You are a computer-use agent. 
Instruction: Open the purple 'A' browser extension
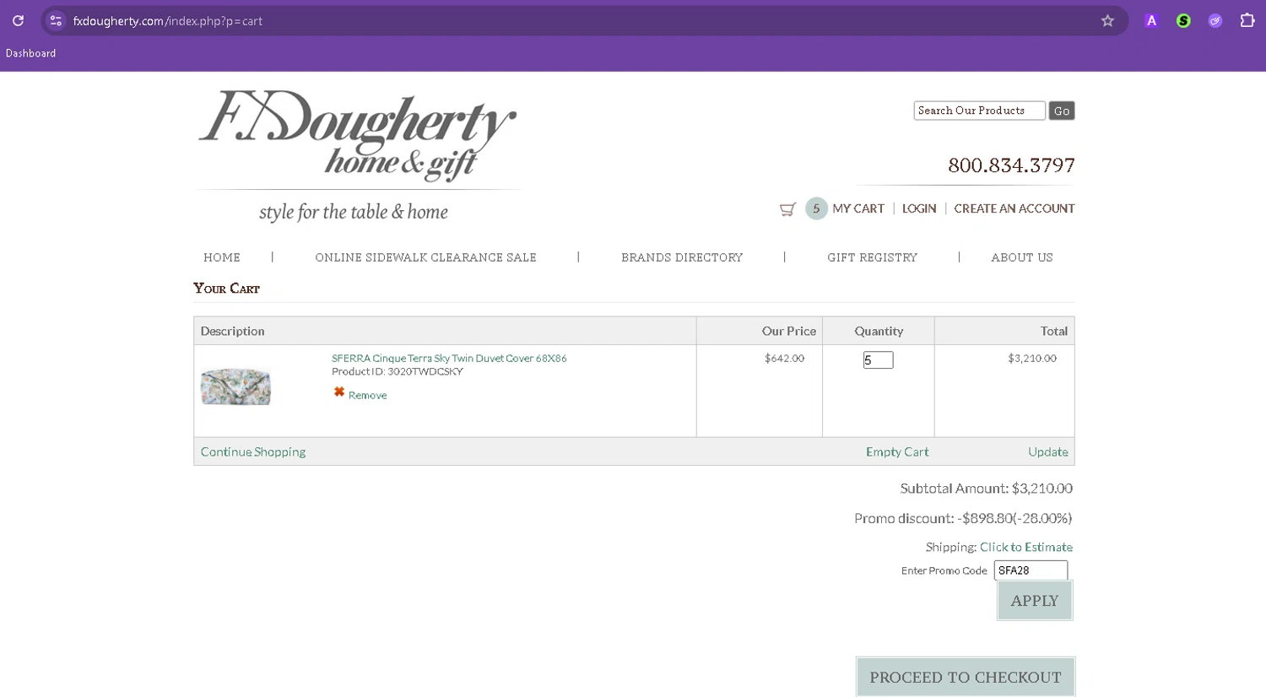tap(1151, 21)
